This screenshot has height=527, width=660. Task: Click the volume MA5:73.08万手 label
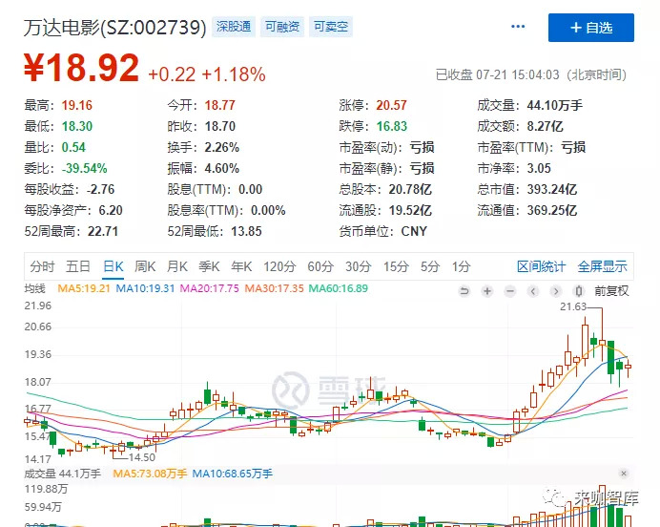point(150,474)
